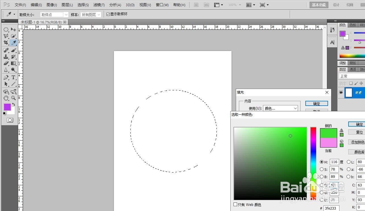The height and width of the screenshot is (211, 365).
Task: Launch Mini Bridge from the Mb icon
Action: pyautogui.click(x=207, y=5)
